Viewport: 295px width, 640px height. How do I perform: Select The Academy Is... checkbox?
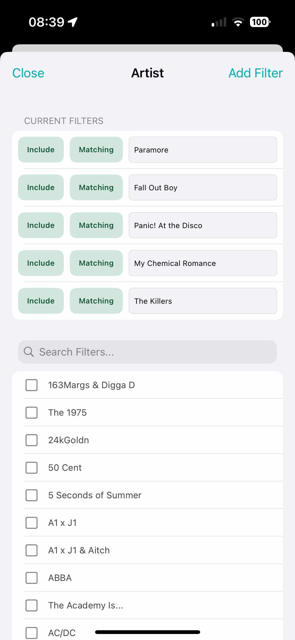pyautogui.click(x=32, y=605)
